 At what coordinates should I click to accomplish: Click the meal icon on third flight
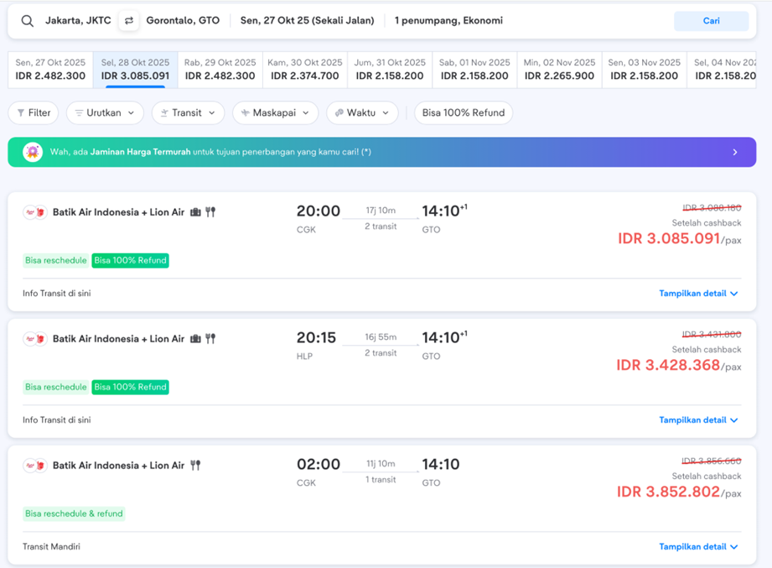pos(195,466)
